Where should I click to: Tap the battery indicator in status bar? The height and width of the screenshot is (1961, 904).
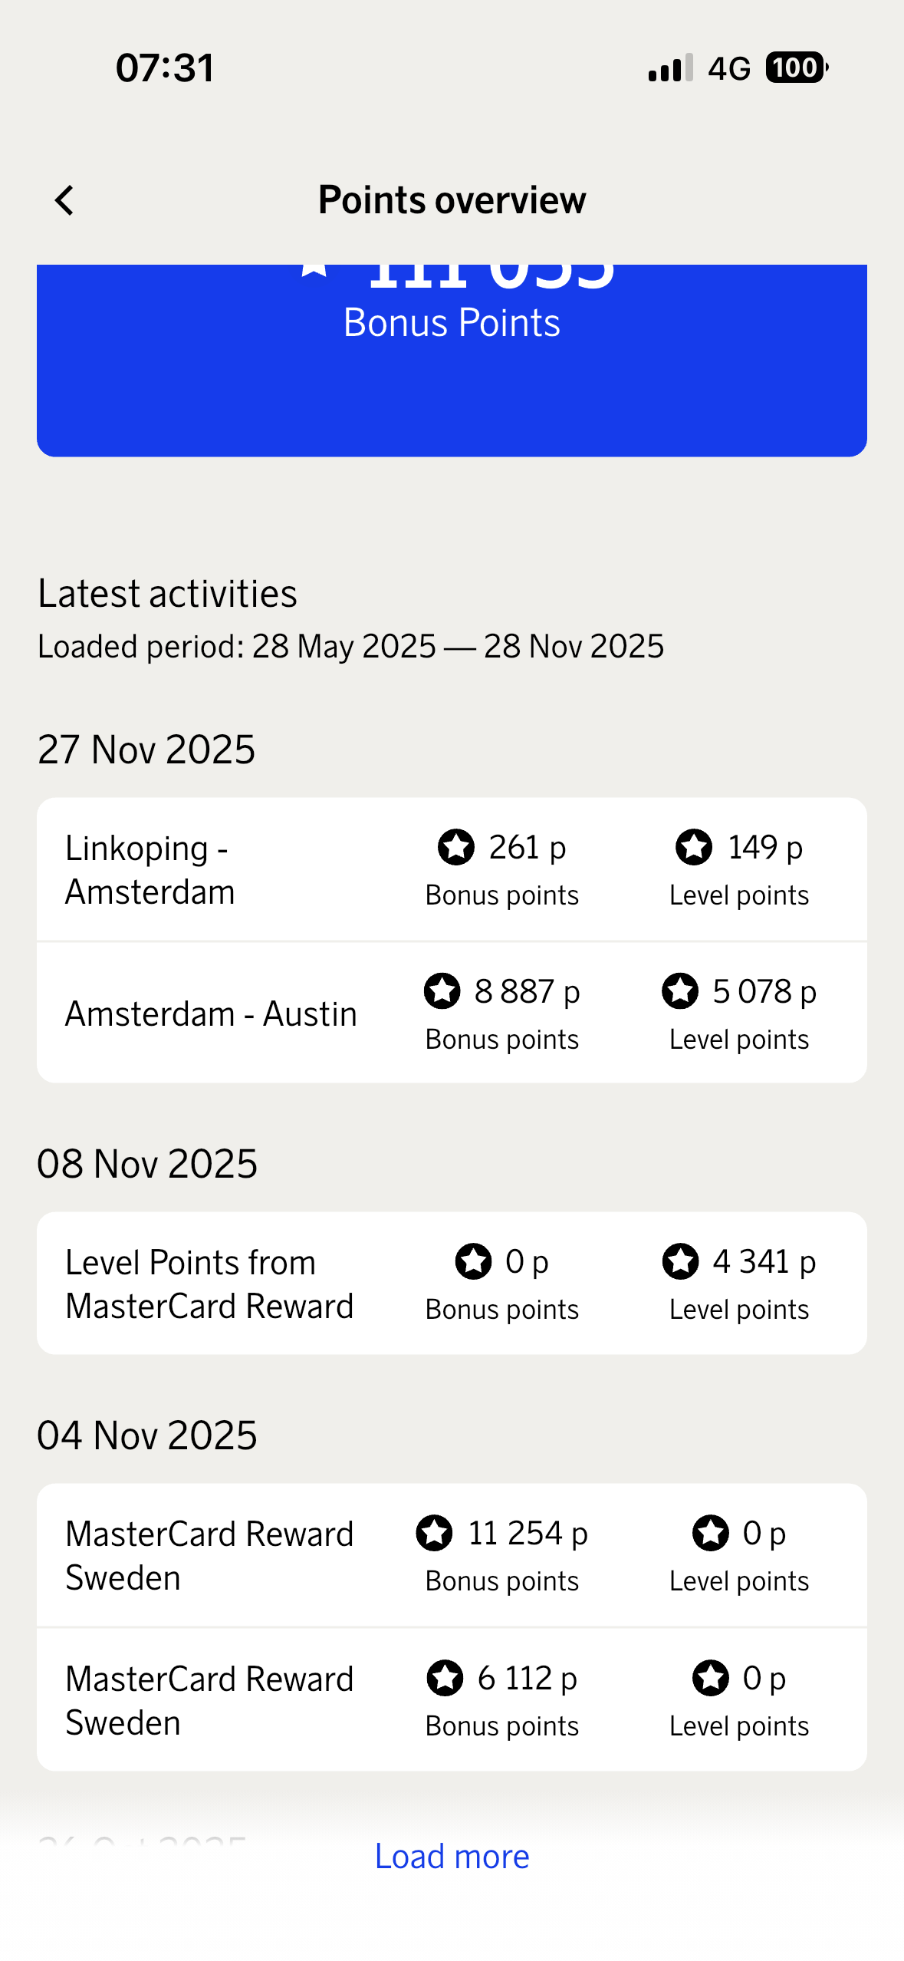[796, 68]
